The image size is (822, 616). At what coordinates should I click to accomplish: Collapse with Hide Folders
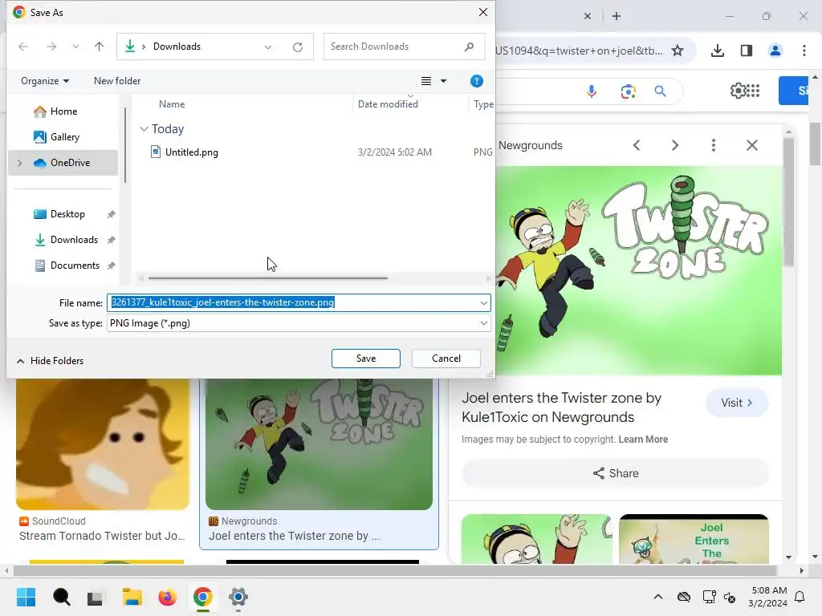pyautogui.click(x=50, y=361)
